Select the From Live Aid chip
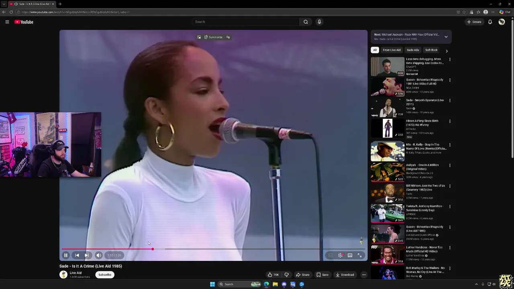This screenshot has width=514, height=289. click(x=392, y=50)
